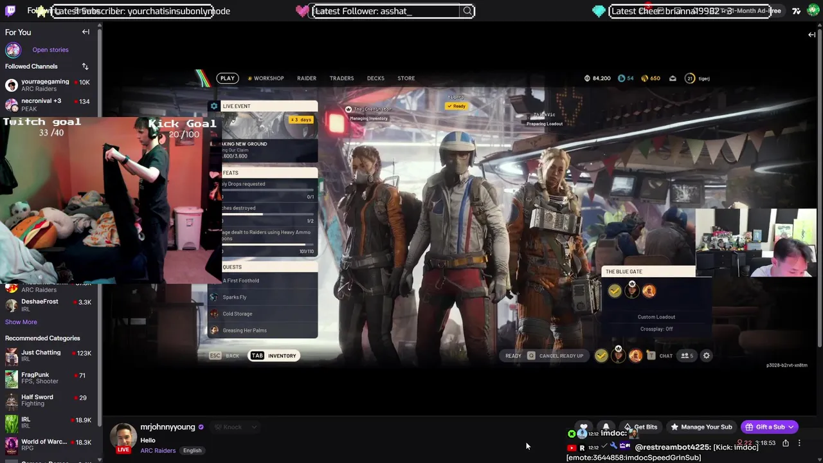Select quest Greasing Her Palms
The image size is (823, 463).
(x=264, y=331)
